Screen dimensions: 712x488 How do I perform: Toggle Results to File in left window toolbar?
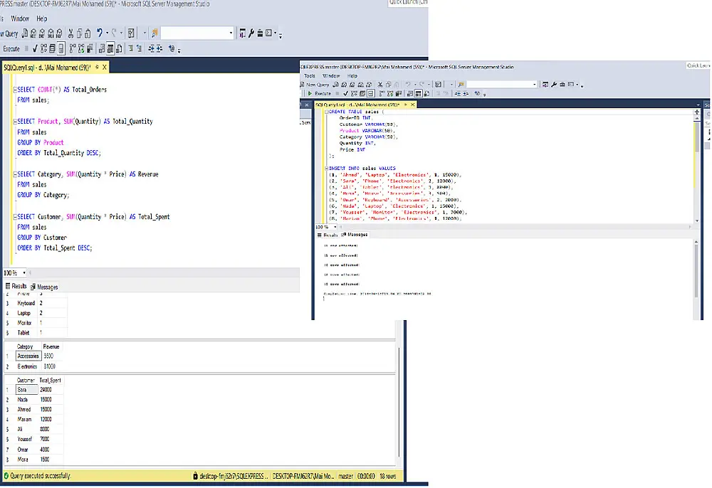point(119,48)
